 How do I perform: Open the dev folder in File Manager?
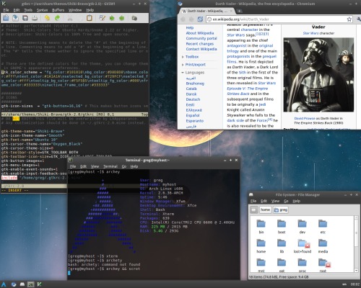point(303,227)
